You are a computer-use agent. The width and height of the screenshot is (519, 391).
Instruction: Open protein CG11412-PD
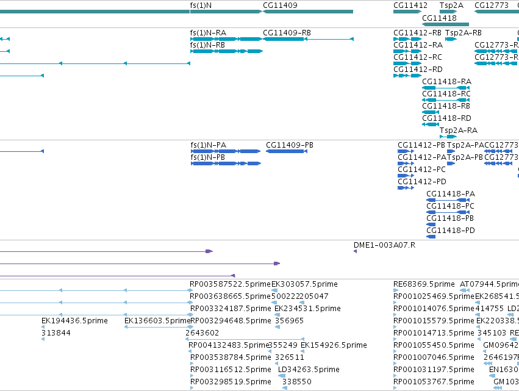coord(406,188)
